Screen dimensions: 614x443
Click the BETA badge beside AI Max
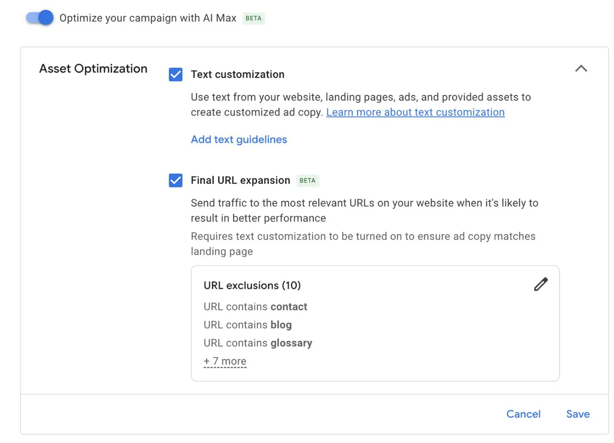pos(253,18)
